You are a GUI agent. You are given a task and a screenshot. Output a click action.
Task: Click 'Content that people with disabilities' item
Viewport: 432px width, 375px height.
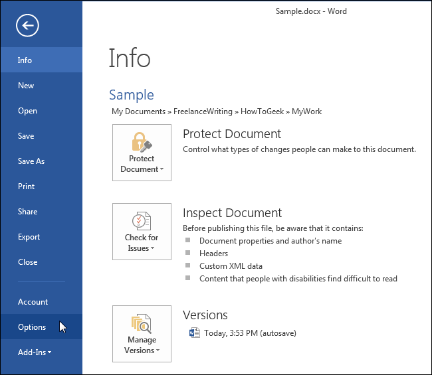[x=298, y=279]
